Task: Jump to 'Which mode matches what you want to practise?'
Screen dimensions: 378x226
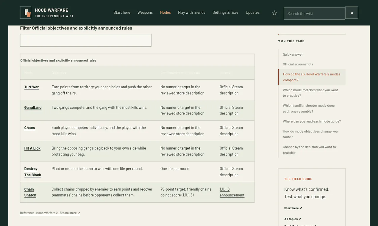Action: (310, 92)
